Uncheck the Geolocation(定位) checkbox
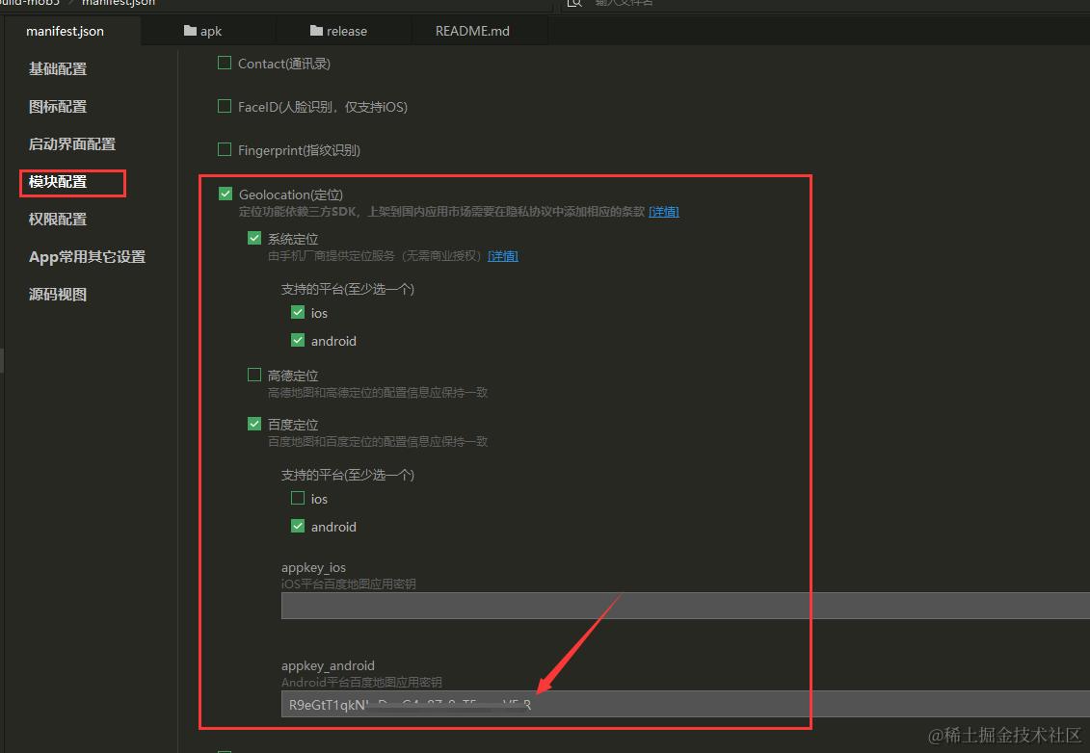 [226, 194]
